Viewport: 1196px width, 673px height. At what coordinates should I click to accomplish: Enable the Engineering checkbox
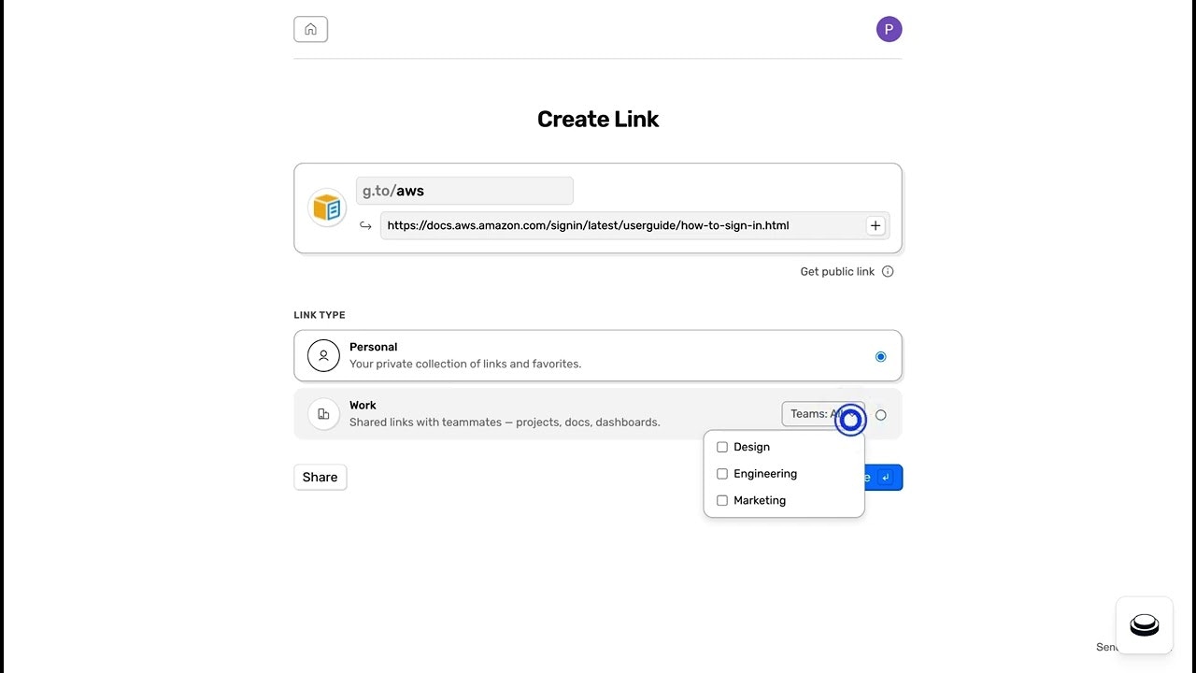tap(721, 474)
